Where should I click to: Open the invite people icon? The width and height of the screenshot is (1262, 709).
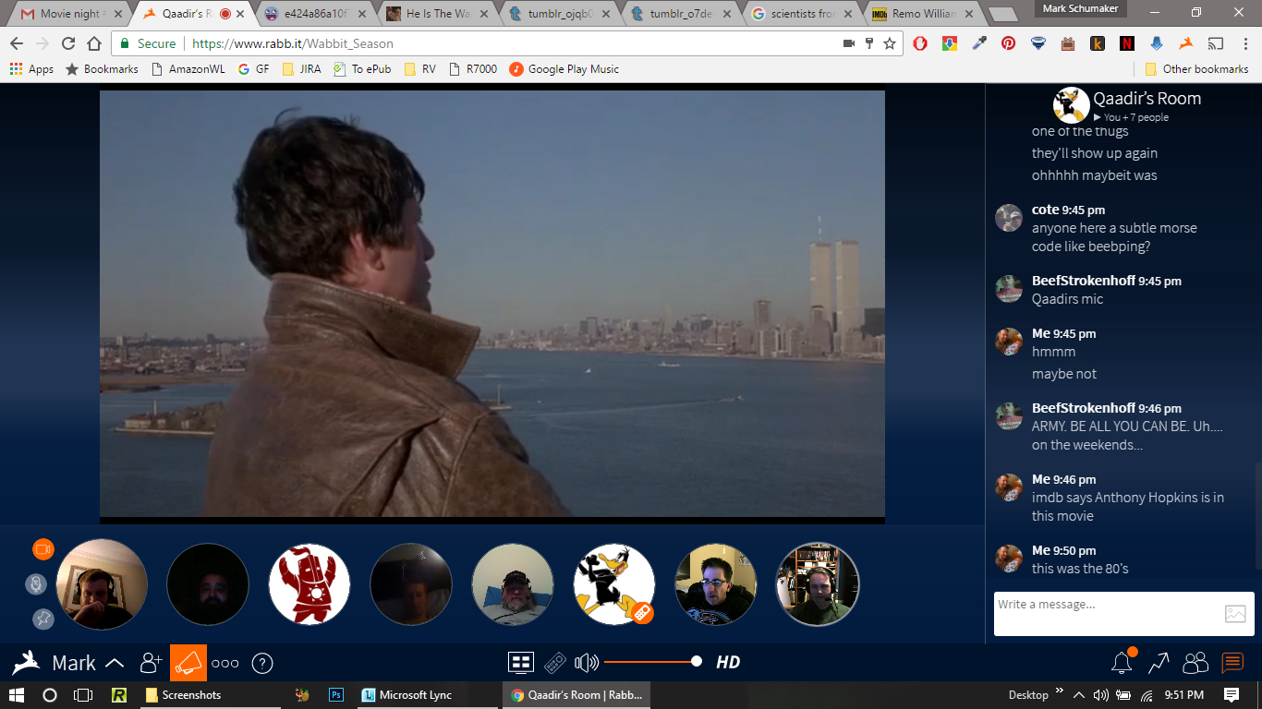pyautogui.click(x=151, y=663)
